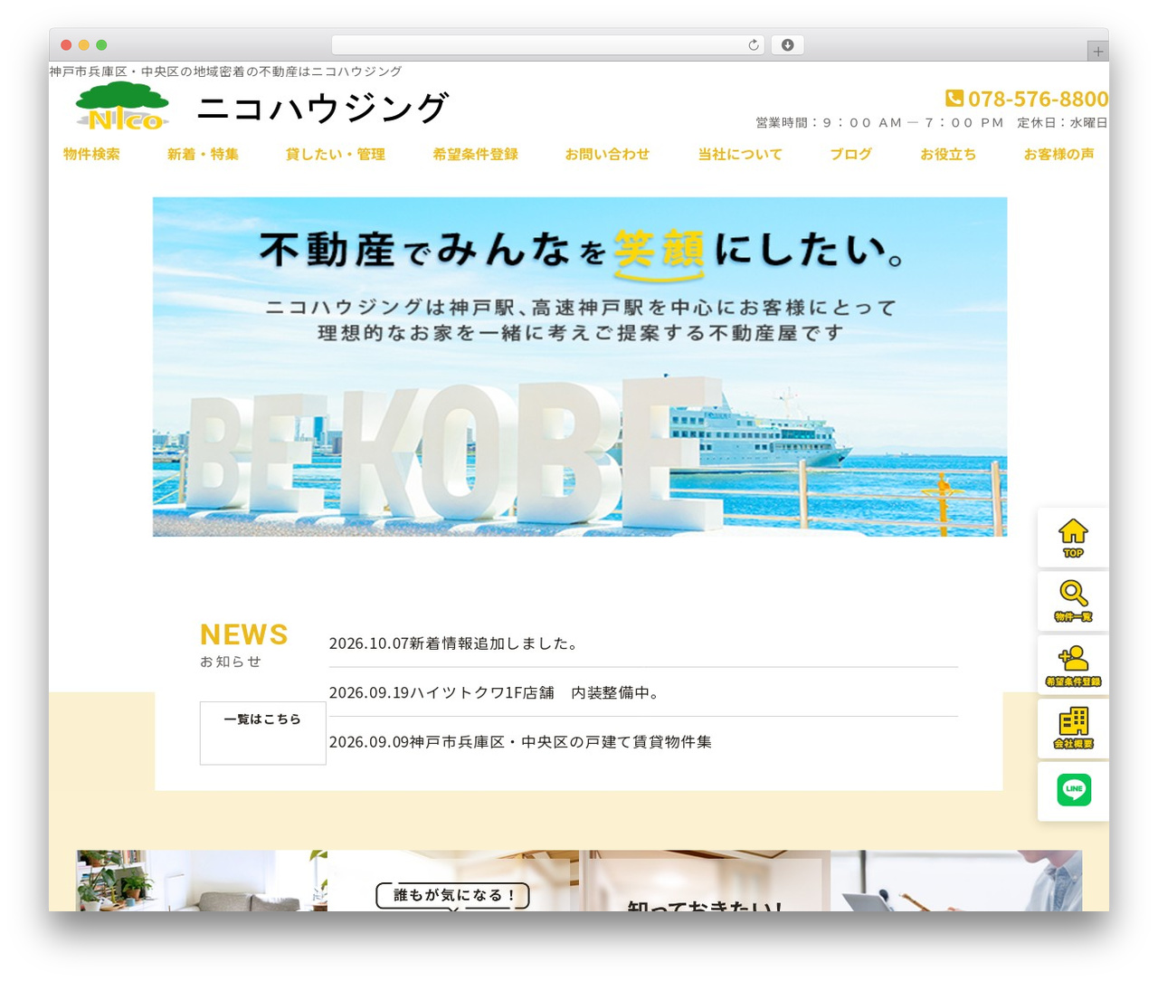Image resolution: width=1158 pixels, height=981 pixels.
Task: Click the TOP house icon in side panel
Action: [x=1073, y=538]
